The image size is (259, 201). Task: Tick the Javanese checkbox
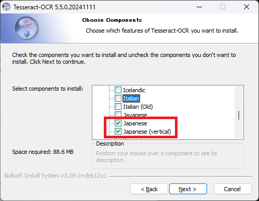click(118, 114)
